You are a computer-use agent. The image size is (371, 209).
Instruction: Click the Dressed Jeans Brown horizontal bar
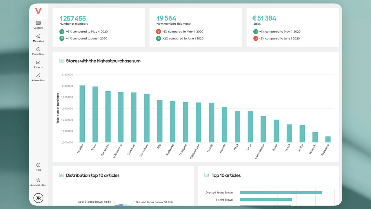tap(281, 192)
